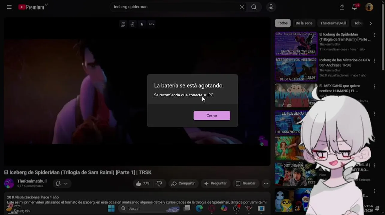Open TheRealmsSkull channel avatar
The height and width of the screenshot is (215, 385).
point(9,183)
